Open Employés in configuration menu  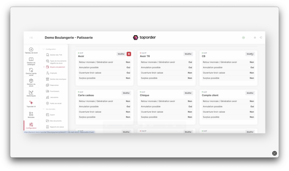[53, 73]
